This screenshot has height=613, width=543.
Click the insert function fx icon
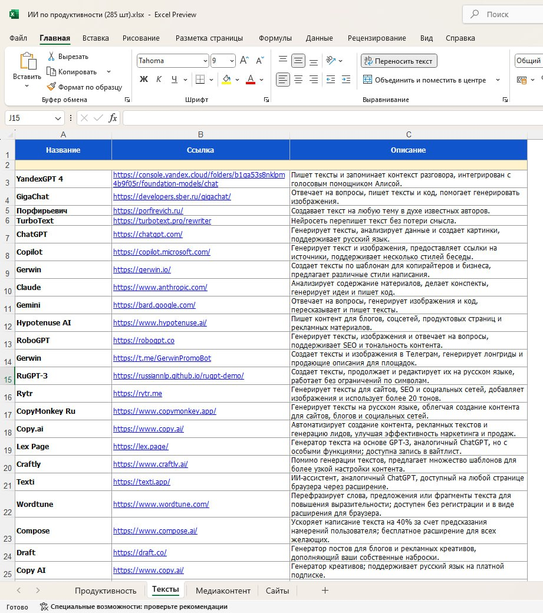[x=113, y=118]
